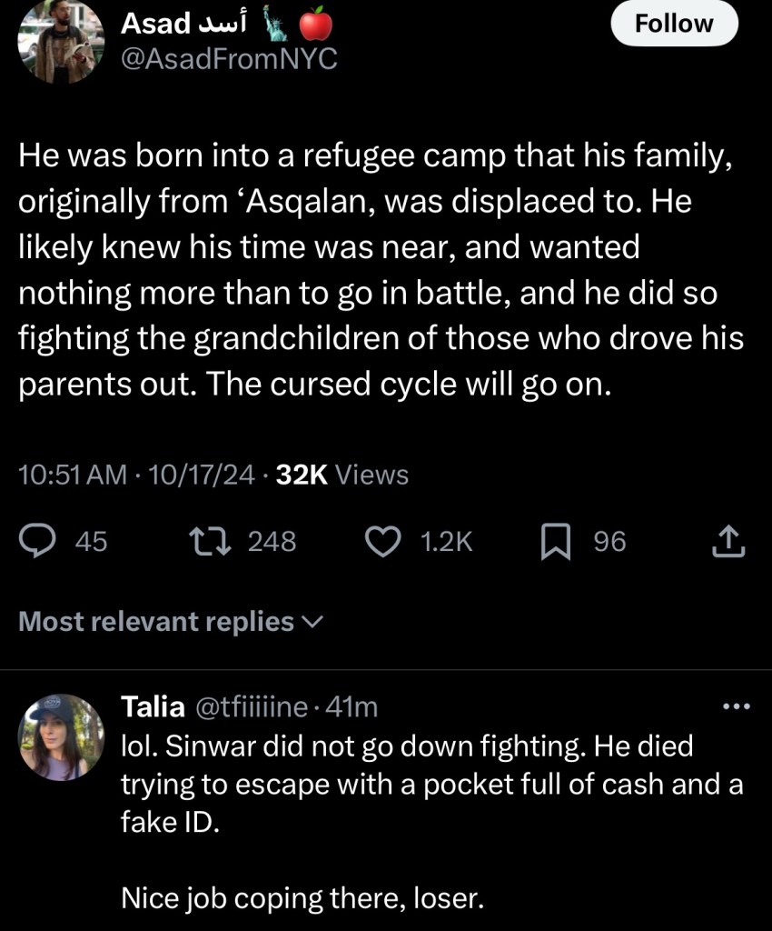This screenshot has height=931, width=772.
Task: Like the tweet with the heart icon
Action: (382, 542)
